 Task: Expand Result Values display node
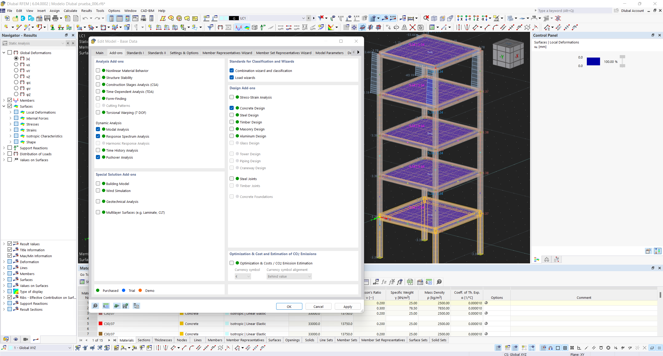click(x=4, y=244)
